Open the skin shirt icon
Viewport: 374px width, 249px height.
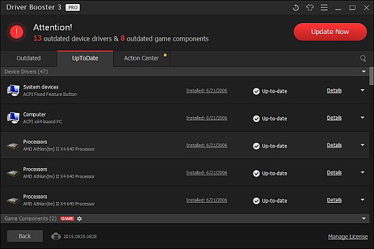[310, 7]
